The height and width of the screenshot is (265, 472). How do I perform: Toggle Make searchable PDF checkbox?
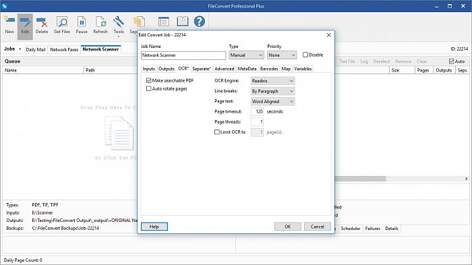(149, 80)
